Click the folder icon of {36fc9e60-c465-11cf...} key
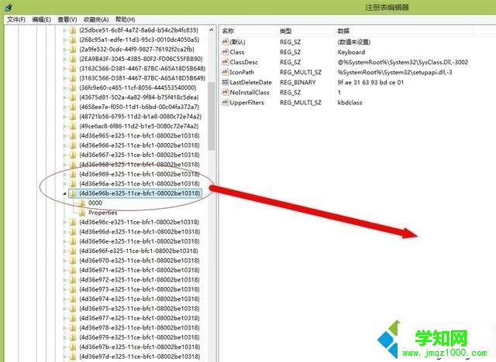Viewport: 496px width, 362px height. point(73,87)
